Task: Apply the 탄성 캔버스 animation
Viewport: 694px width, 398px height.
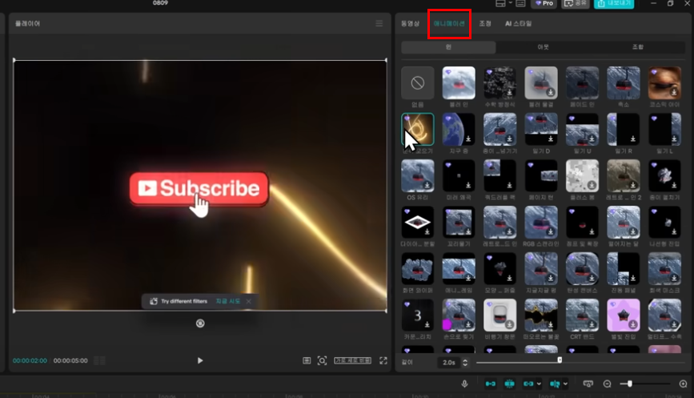Action: [582, 269]
